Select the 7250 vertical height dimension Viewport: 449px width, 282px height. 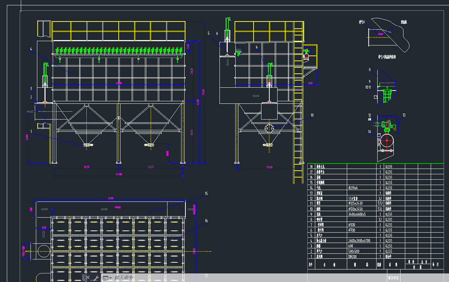(x=203, y=92)
